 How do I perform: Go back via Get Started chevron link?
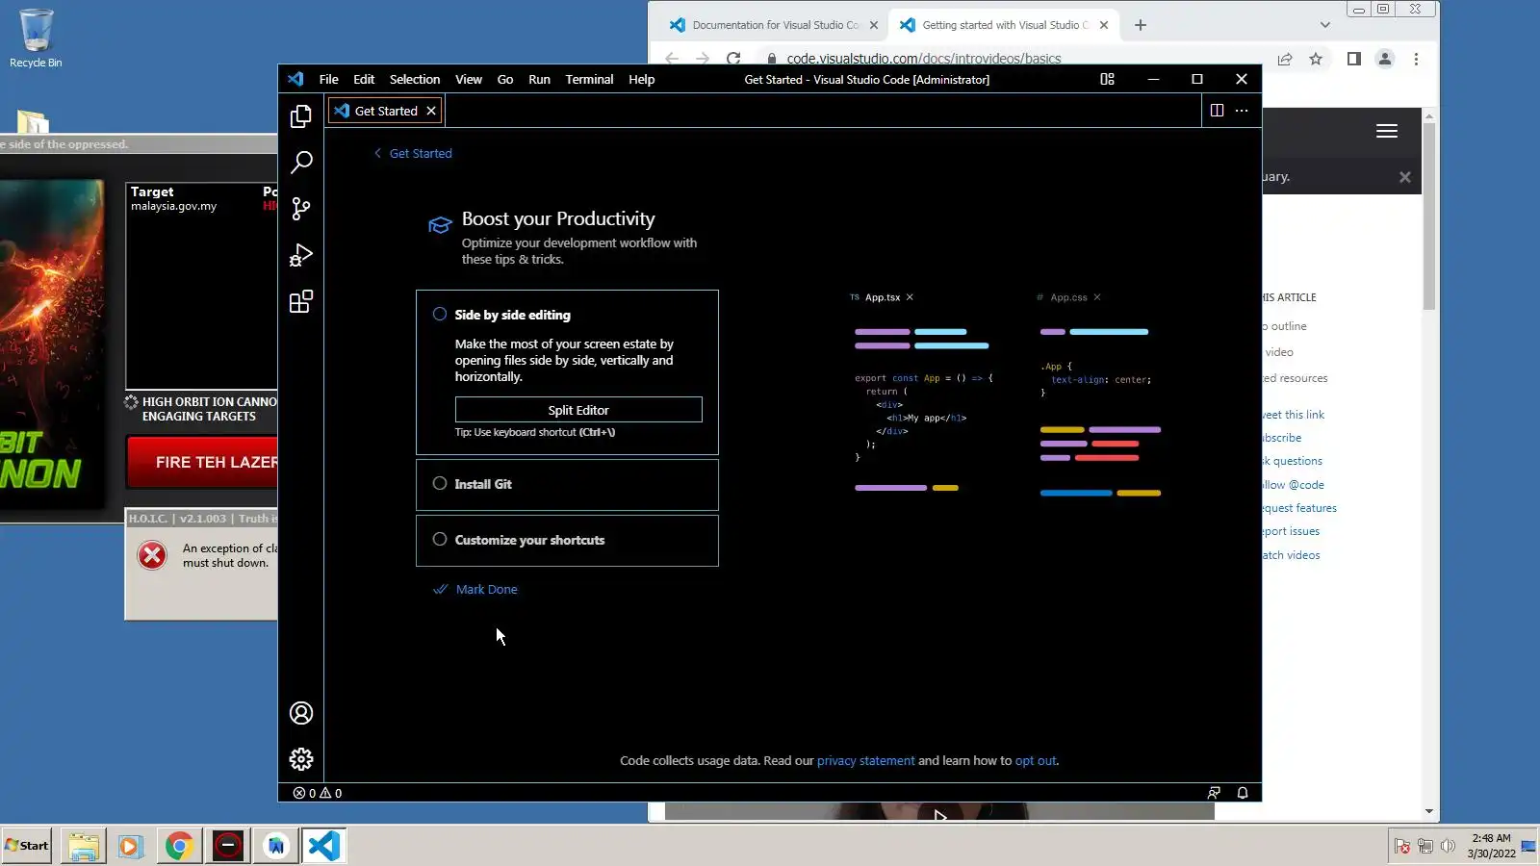point(413,153)
